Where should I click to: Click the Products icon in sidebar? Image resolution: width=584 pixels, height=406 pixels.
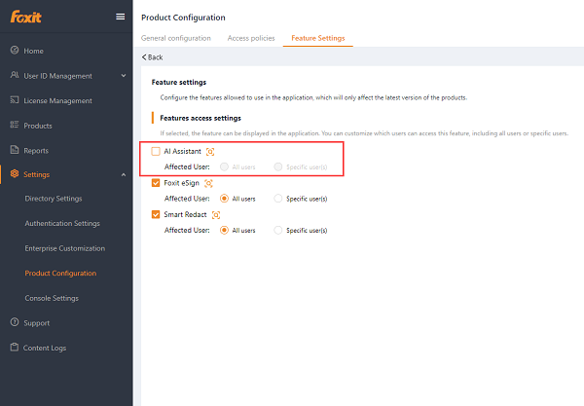(15, 126)
